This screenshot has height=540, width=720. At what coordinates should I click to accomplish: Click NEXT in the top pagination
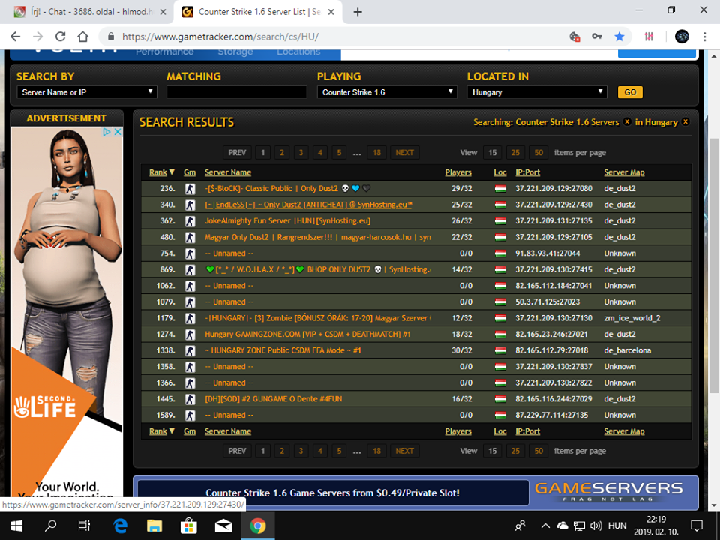[404, 152]
